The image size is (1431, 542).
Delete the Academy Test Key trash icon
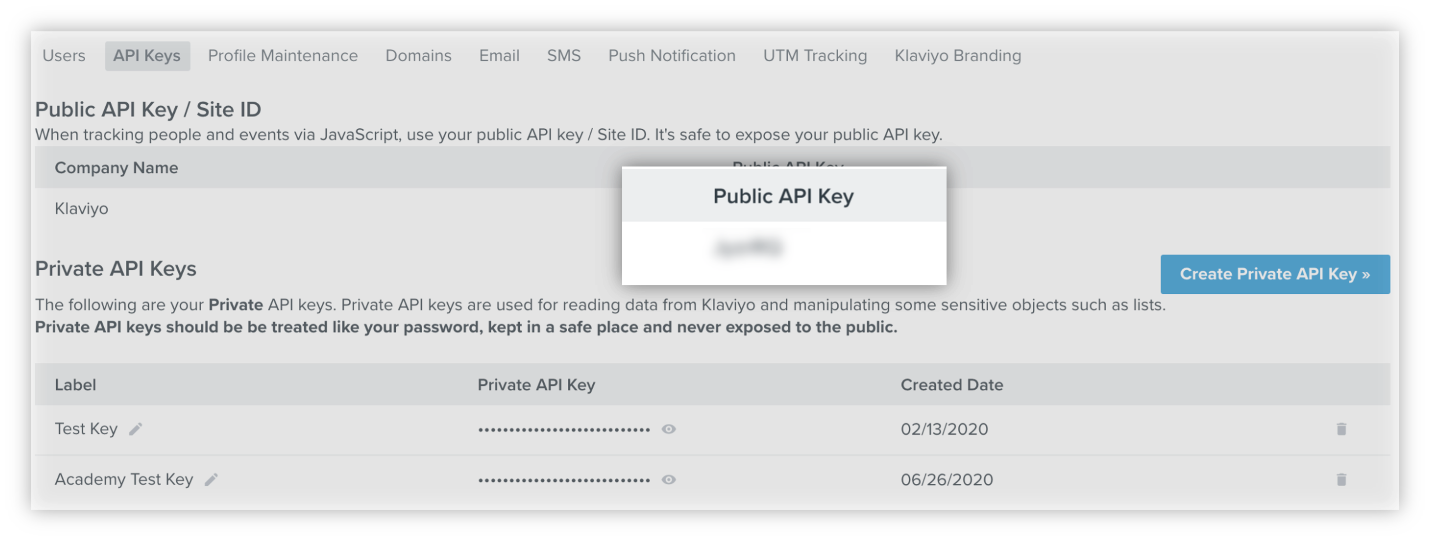point(1341,479)
